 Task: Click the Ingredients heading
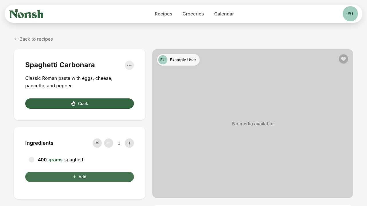coord(39,143)
